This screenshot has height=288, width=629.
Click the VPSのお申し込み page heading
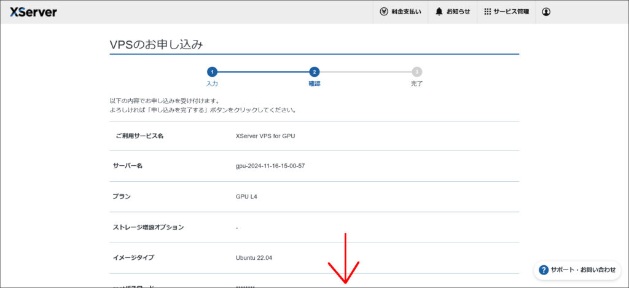click(156, 44)
